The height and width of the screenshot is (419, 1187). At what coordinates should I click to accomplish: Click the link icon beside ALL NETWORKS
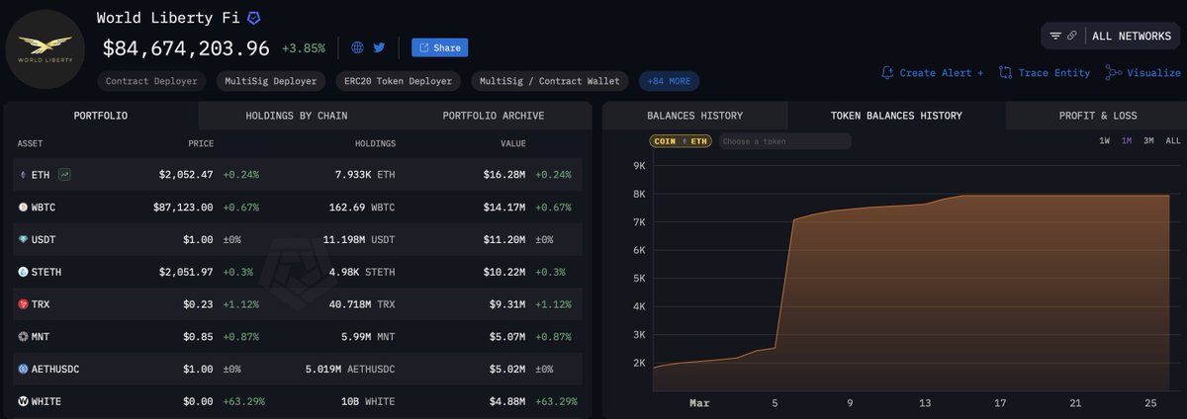[1071, 36]
